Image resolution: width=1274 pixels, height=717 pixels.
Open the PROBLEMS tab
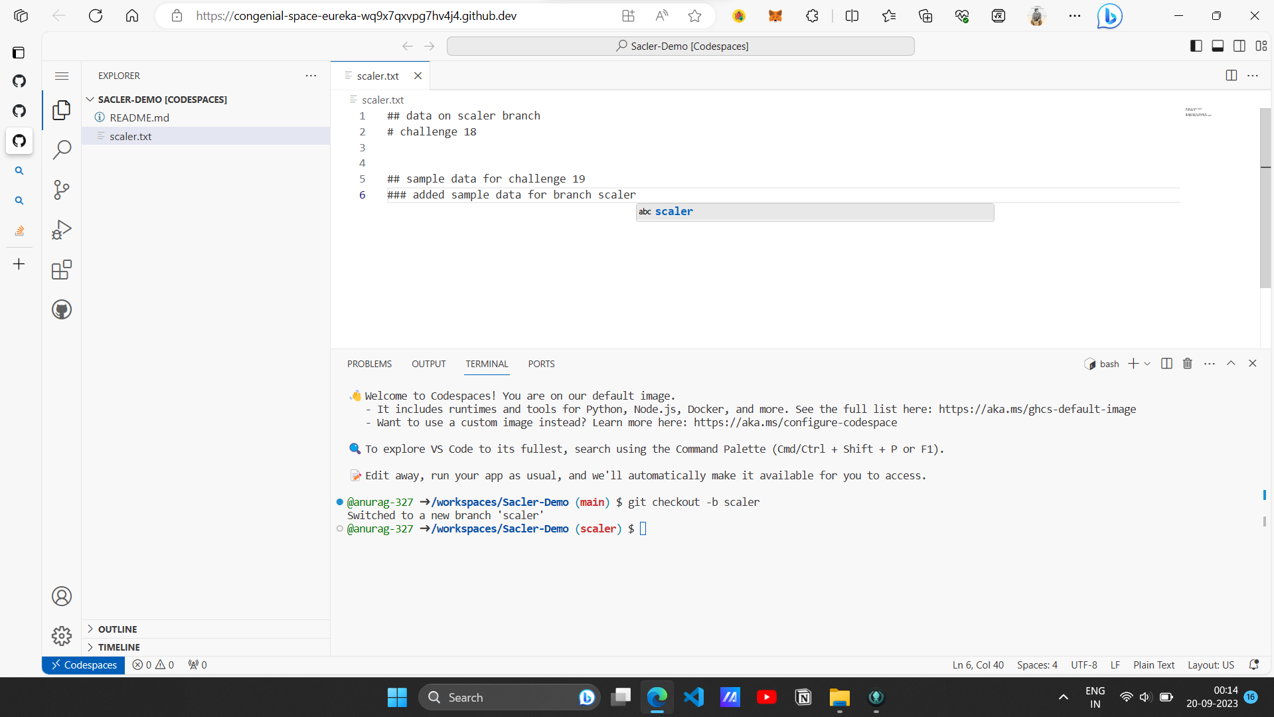coord(369,364)
